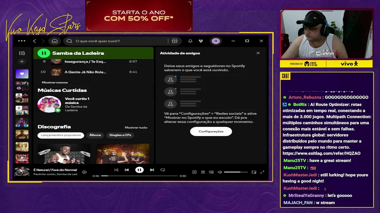The height and width of the screenshot is (213, 380).
Task: Skip to previous track
Action: [127, 170]
